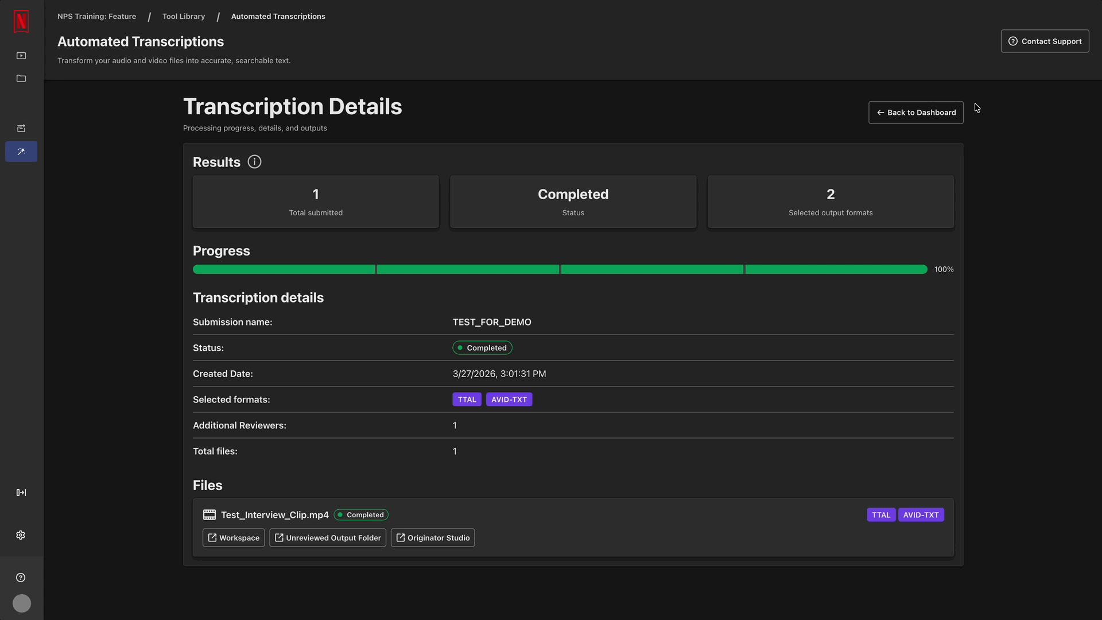Click the Results info icon
Screen dimensions: 1102x620
pyautogui.click(x=254, y=162)
